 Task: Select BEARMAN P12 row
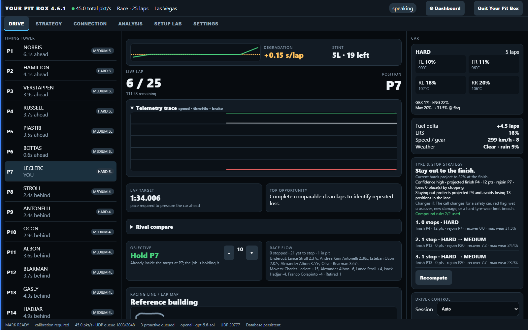[60, 272]
